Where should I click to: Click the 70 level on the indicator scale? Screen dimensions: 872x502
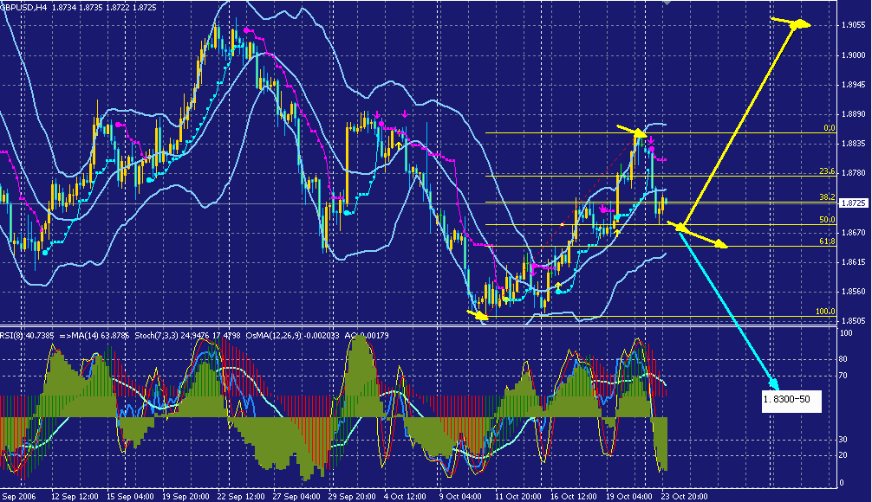(842, 376)
